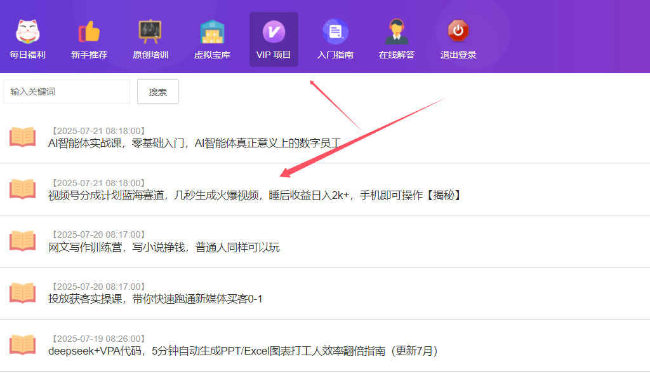
Task: Click the 在线解答 support agent icon
Action: (x=397, y=32)
